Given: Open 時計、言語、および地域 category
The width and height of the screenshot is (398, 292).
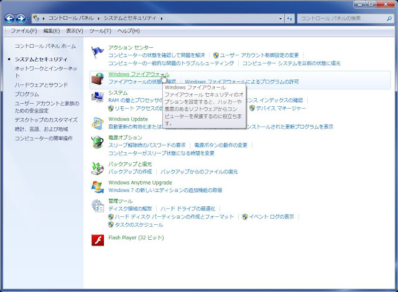Looking at the screenshot, I should click(x=41, y=129).
